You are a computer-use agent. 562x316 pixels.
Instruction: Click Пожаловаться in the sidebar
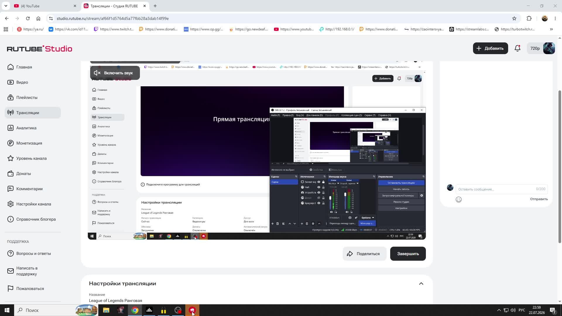coord(33,288)
